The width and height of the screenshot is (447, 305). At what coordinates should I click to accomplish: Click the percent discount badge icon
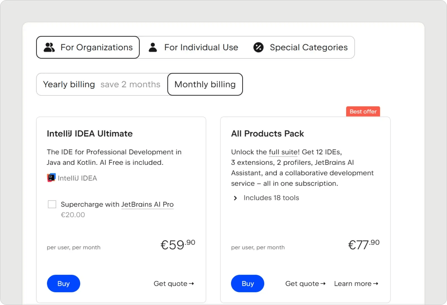click(258, 47)
